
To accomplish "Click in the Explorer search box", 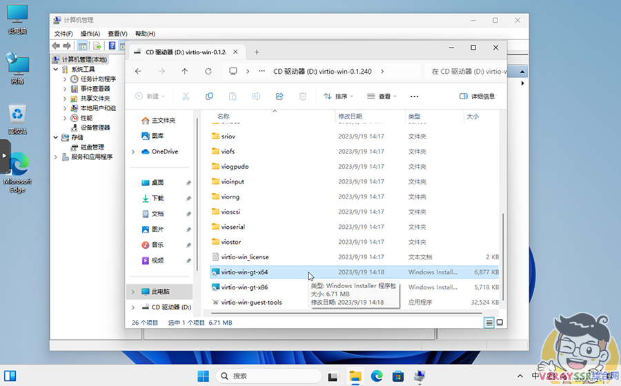I will (465, 71).
